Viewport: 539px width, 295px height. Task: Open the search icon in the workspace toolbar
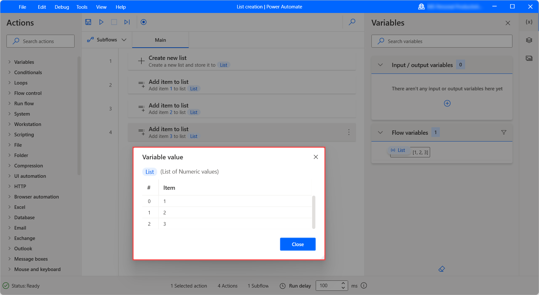point(352,22)
